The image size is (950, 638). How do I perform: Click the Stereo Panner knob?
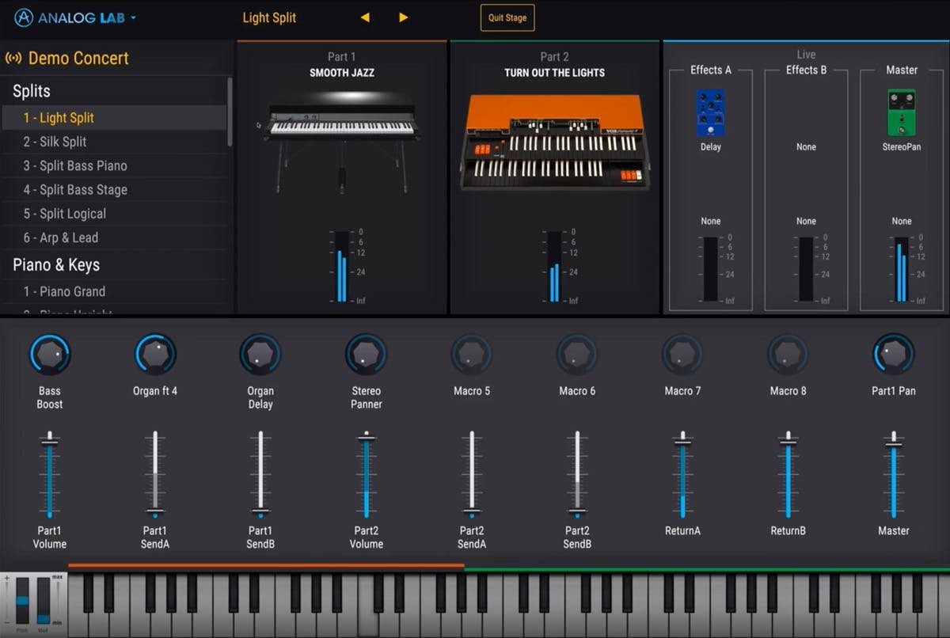click(x=366, y=355)
